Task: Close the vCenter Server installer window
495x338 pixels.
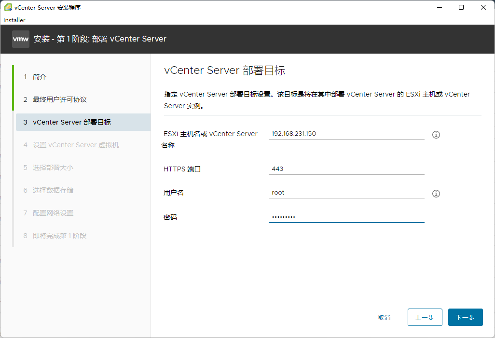Action: (x=483, y=7)
